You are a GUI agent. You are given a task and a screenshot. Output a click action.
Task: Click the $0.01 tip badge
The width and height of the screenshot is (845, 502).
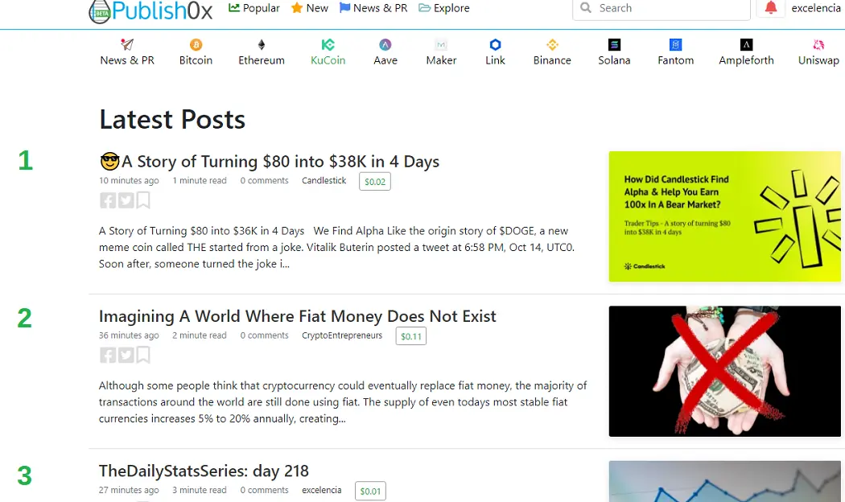pyautogui.click(x=370, y=492)
